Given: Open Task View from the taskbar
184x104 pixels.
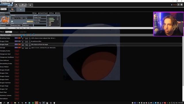Looking at the screenshot, I should 8,103.
